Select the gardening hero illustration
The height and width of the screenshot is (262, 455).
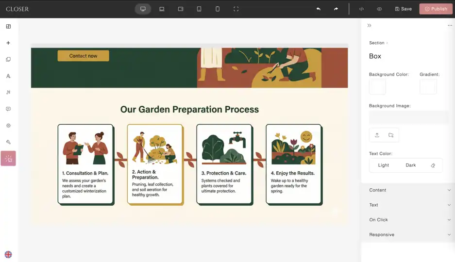pos(272,68)
